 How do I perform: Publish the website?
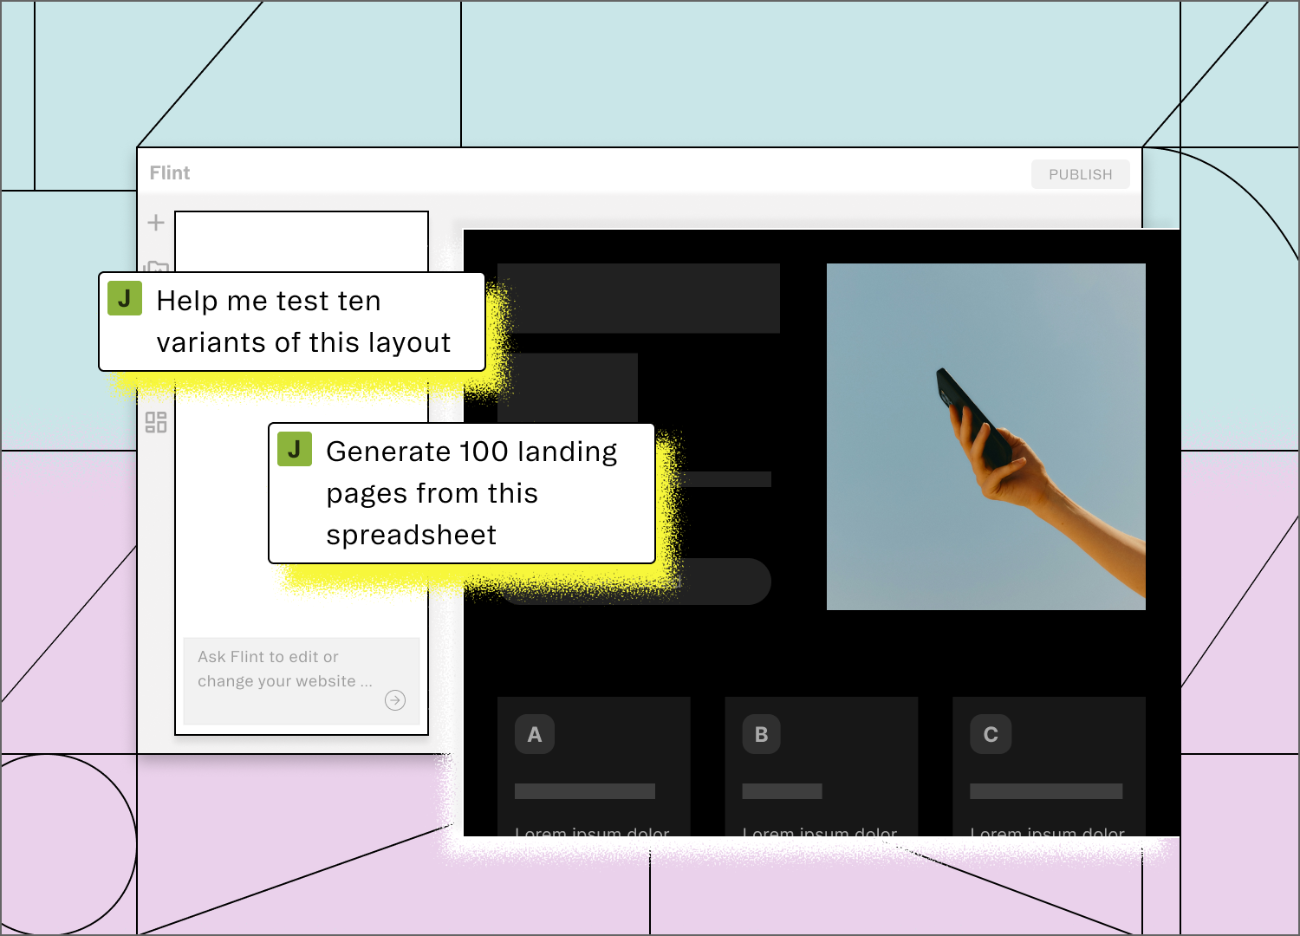(x=1080, y=173)
